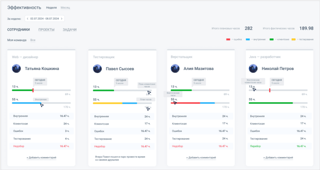Open the ПРОЕКТЫ tab
The width and height of the screenshot is (320, 170).
point(46,30)
